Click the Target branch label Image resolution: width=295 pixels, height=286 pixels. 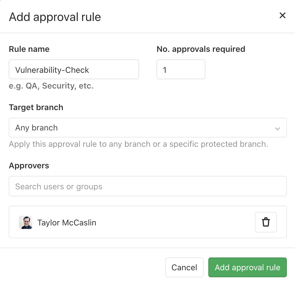click(x=36, y=107)
